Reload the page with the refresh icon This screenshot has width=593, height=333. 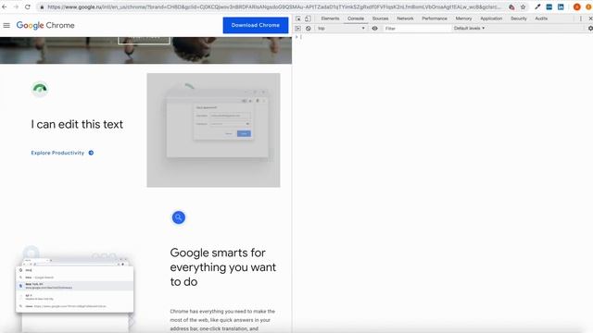tap(28, 6)
